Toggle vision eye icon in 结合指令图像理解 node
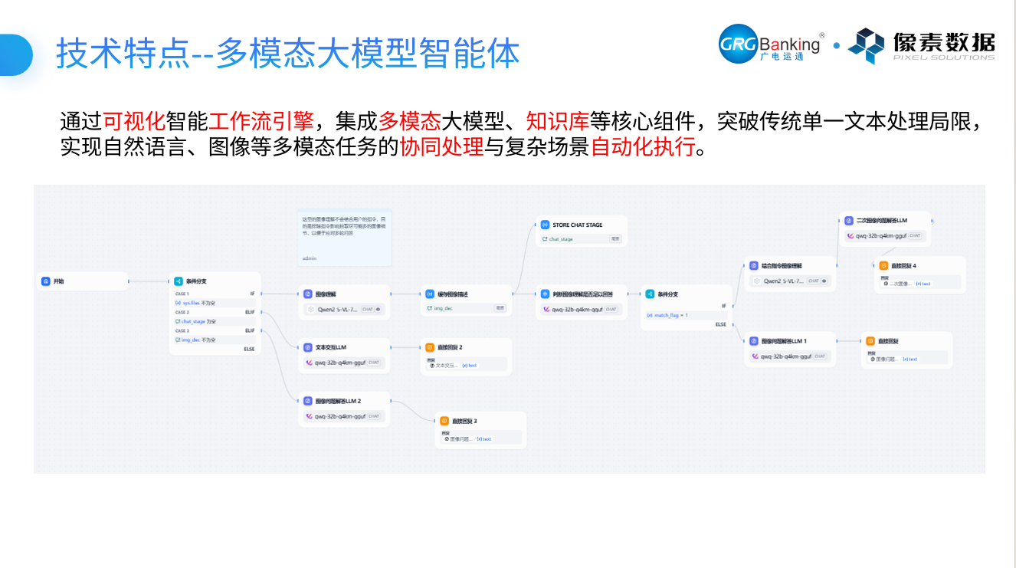Screen dimensions: 1016x568 pos(824,281)
